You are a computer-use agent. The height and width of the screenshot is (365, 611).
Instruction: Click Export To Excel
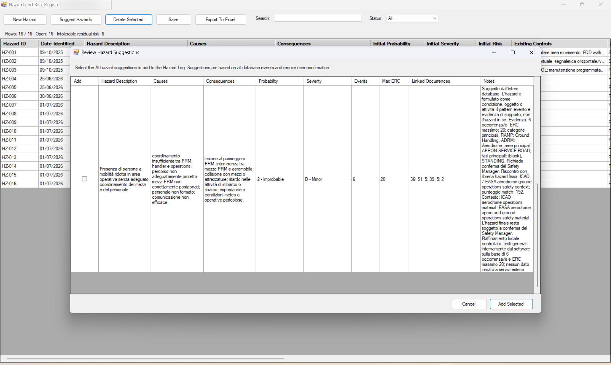click(x=221, y=19)
